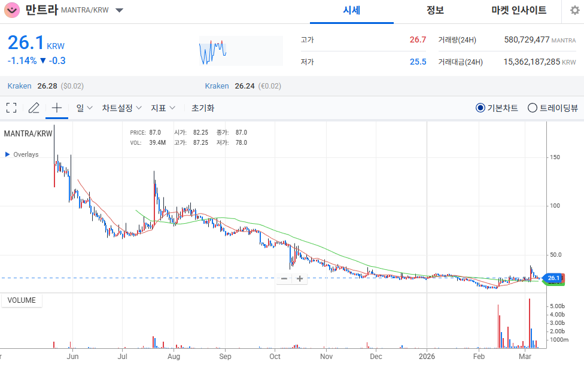Image resolution: width=584 pixels, height=365 pixels.
Task: Switch to the 시세 tab
Action: (x=352, y=10)
